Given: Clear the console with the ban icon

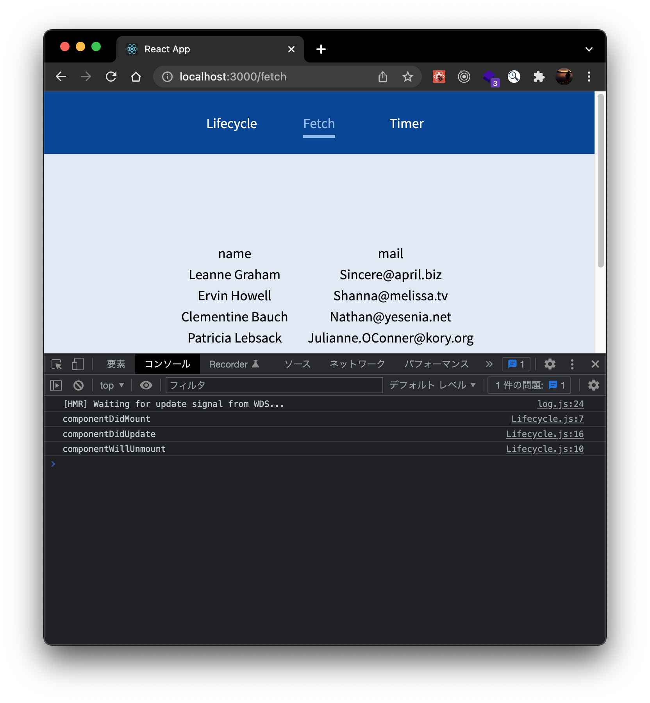Looking at the screenshot, I should 79,385.
